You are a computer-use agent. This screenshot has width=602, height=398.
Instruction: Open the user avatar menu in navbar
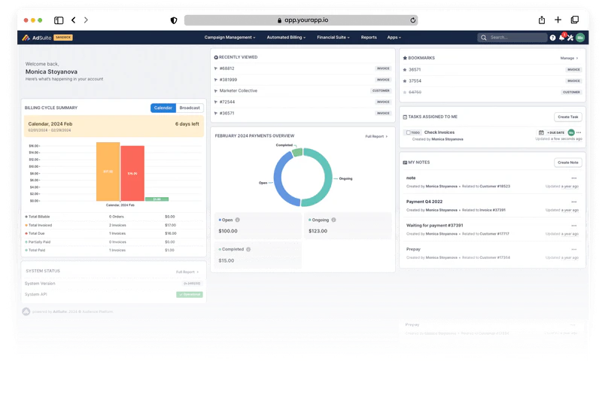tap(580, 38)
